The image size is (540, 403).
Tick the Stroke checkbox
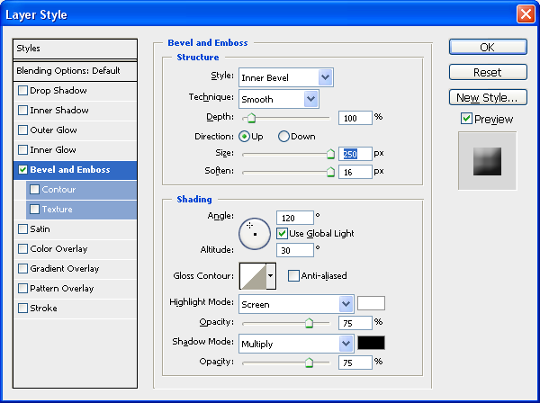click(22, 308)
